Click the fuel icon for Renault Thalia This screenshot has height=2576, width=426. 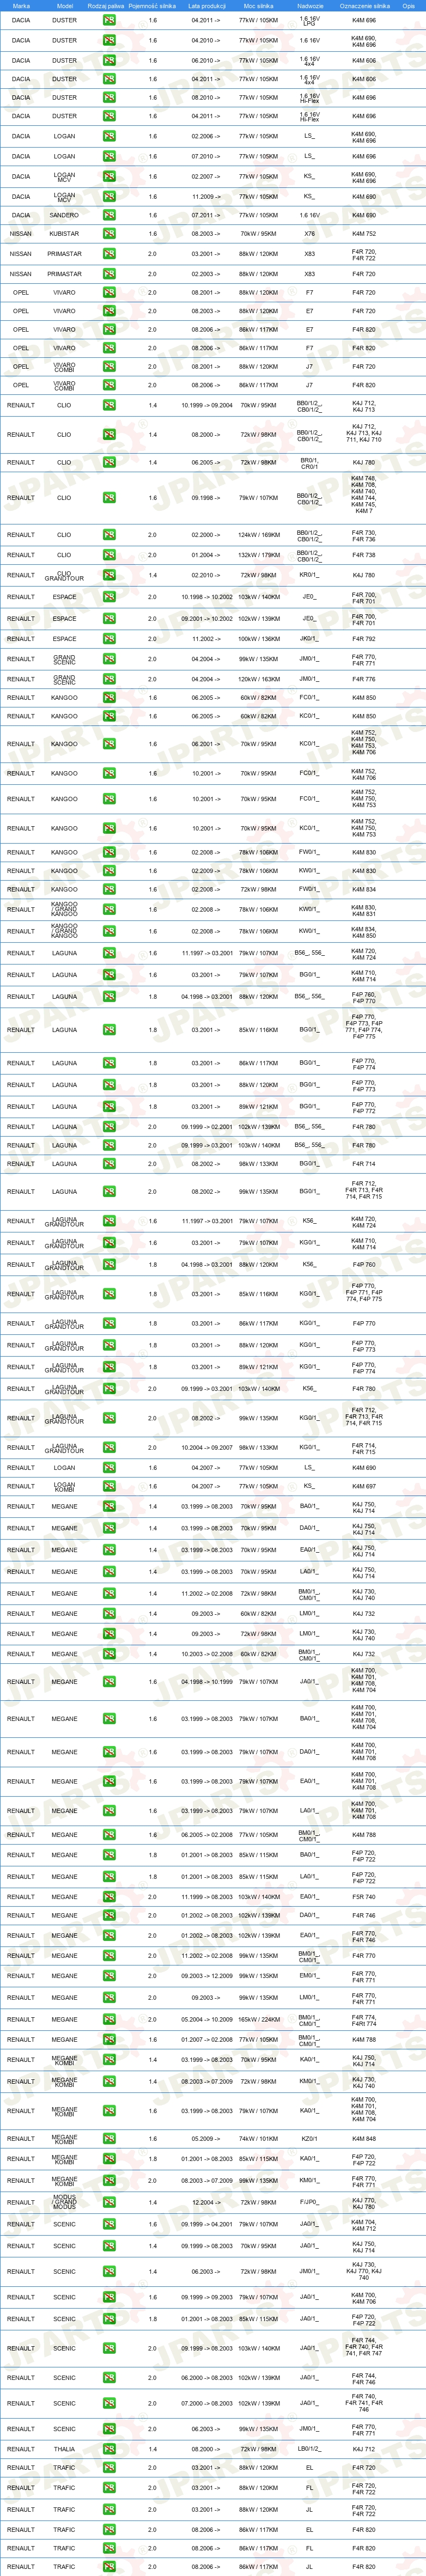[109, 2449]
